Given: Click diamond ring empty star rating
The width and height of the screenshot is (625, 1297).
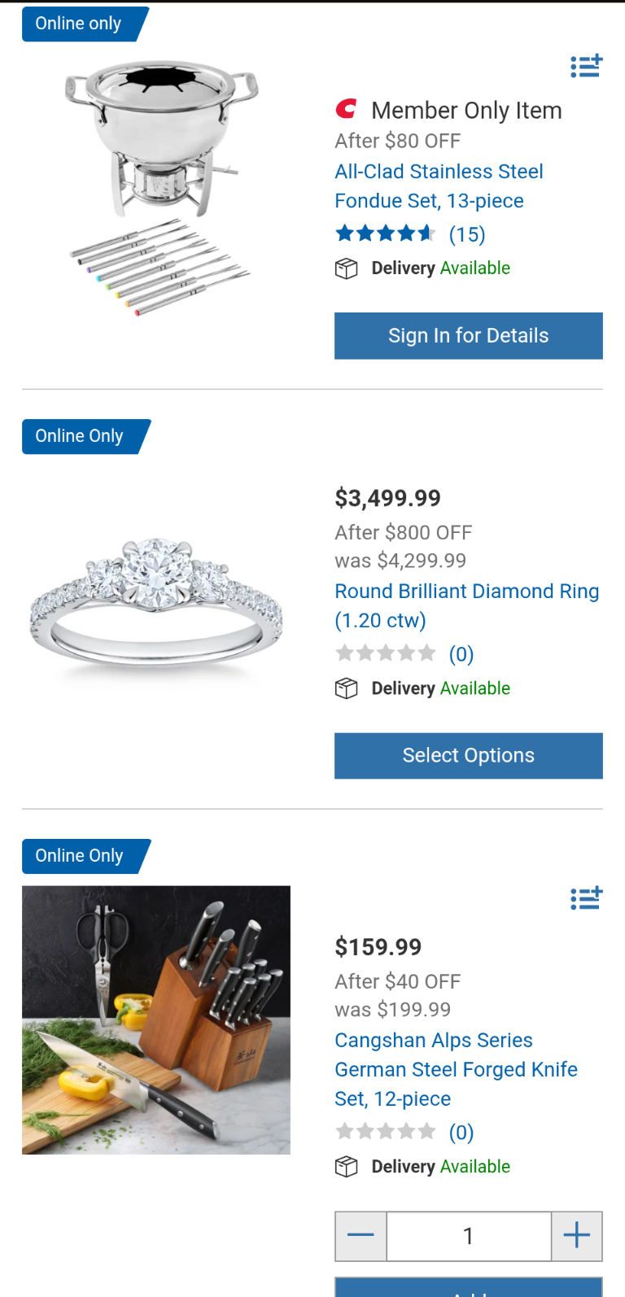Looking at the screenshot, I should (386, 653).
